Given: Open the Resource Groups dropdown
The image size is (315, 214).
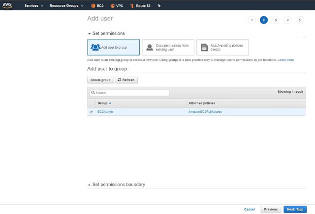Looking at the screenshot, I should pos(66,6).
